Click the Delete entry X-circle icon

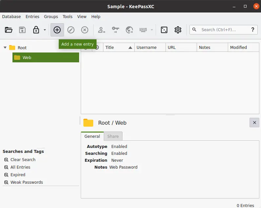click(x=85, y=30)
